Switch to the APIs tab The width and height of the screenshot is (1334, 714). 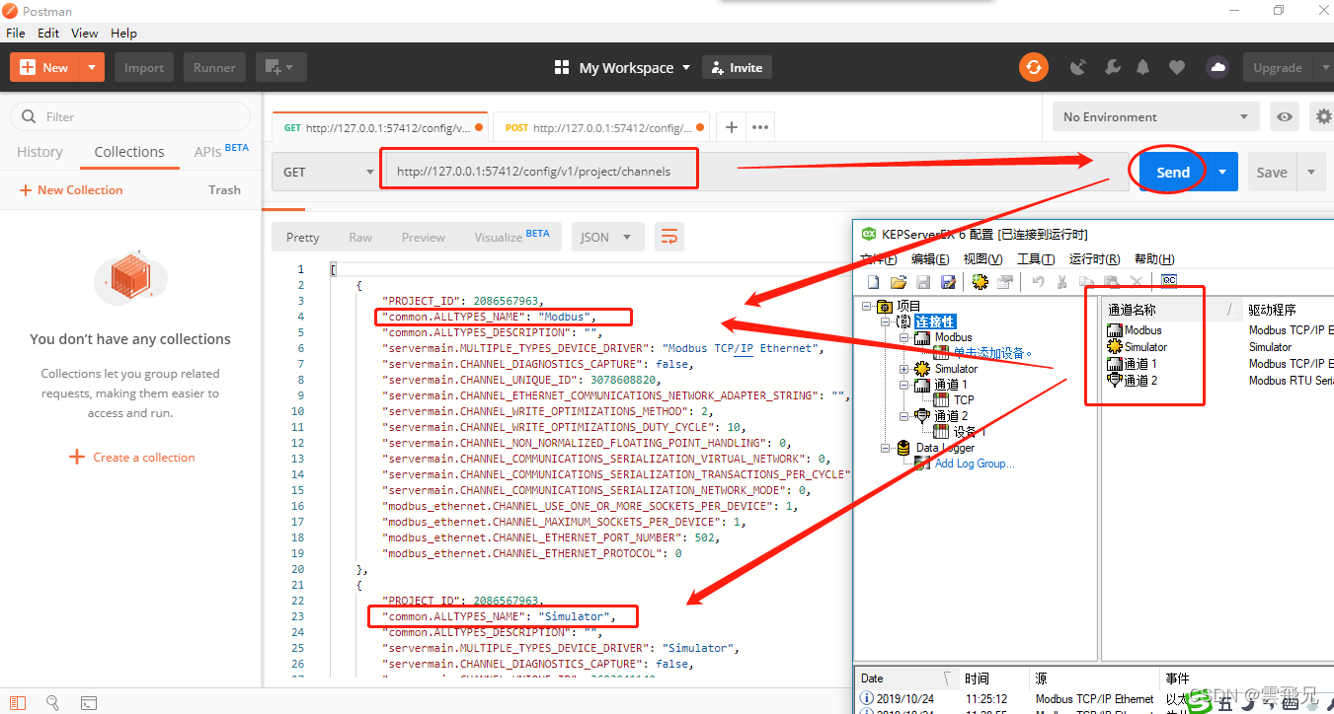click(x=221, y=151)
